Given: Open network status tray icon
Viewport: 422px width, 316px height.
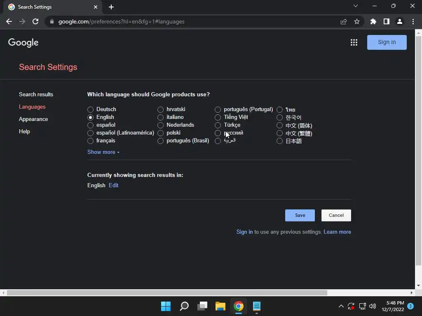Looking at the screenshot, I should point(362,306).
